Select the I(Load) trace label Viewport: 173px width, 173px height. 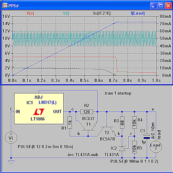tap(137, 13)
